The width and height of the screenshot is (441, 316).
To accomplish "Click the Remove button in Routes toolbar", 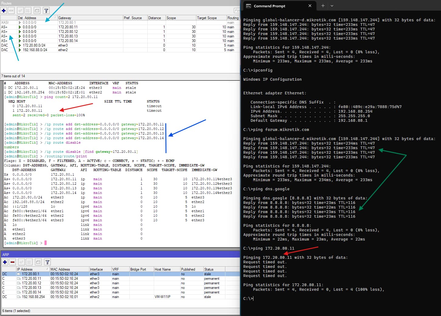I will point(11,11).
